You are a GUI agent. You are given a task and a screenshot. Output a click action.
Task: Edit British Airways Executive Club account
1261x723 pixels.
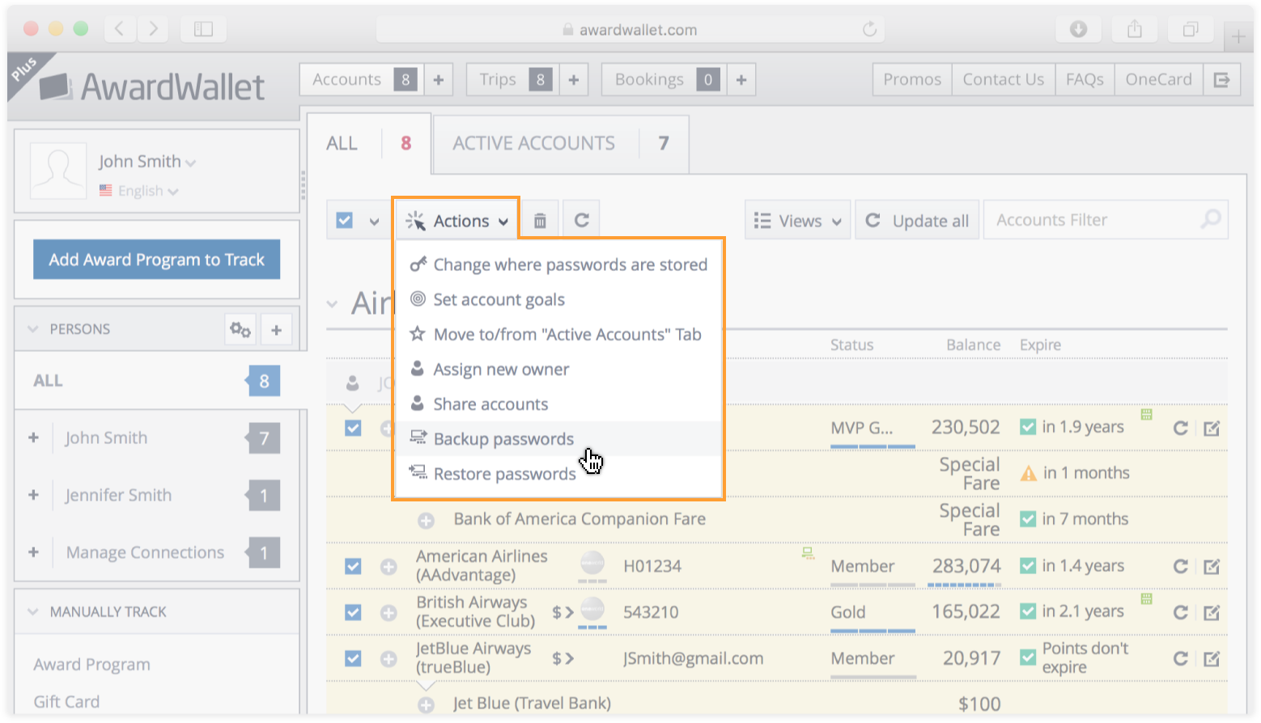[1211, 612]
